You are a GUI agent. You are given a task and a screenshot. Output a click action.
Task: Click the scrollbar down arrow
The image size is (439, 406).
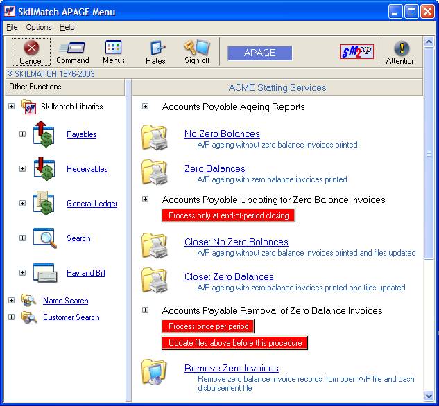coord(429,396)
